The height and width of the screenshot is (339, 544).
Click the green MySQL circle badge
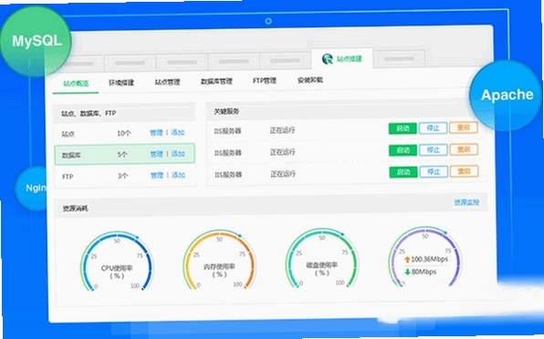[x=37, y=41]
